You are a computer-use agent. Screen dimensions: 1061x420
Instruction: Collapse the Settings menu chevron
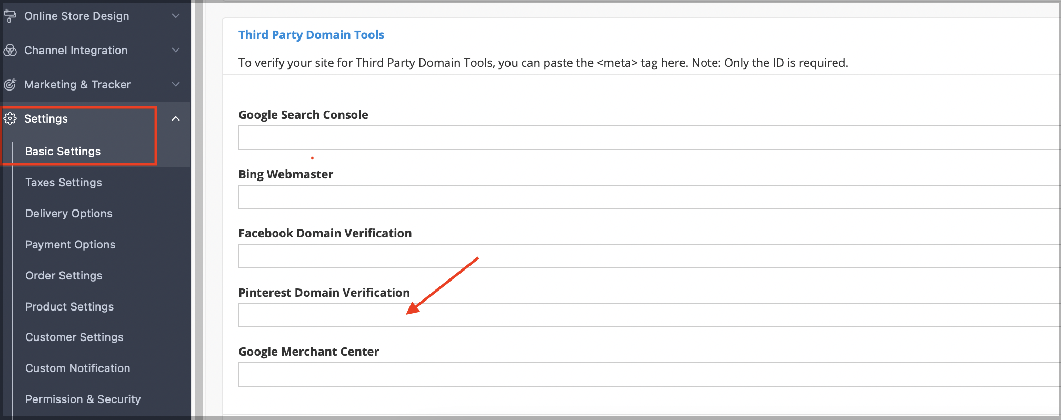pyautogui.click(x=176, y=118)
